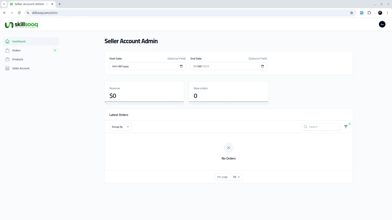
Task: Open the Per page 10 dropdown
Action: [237, 177]
